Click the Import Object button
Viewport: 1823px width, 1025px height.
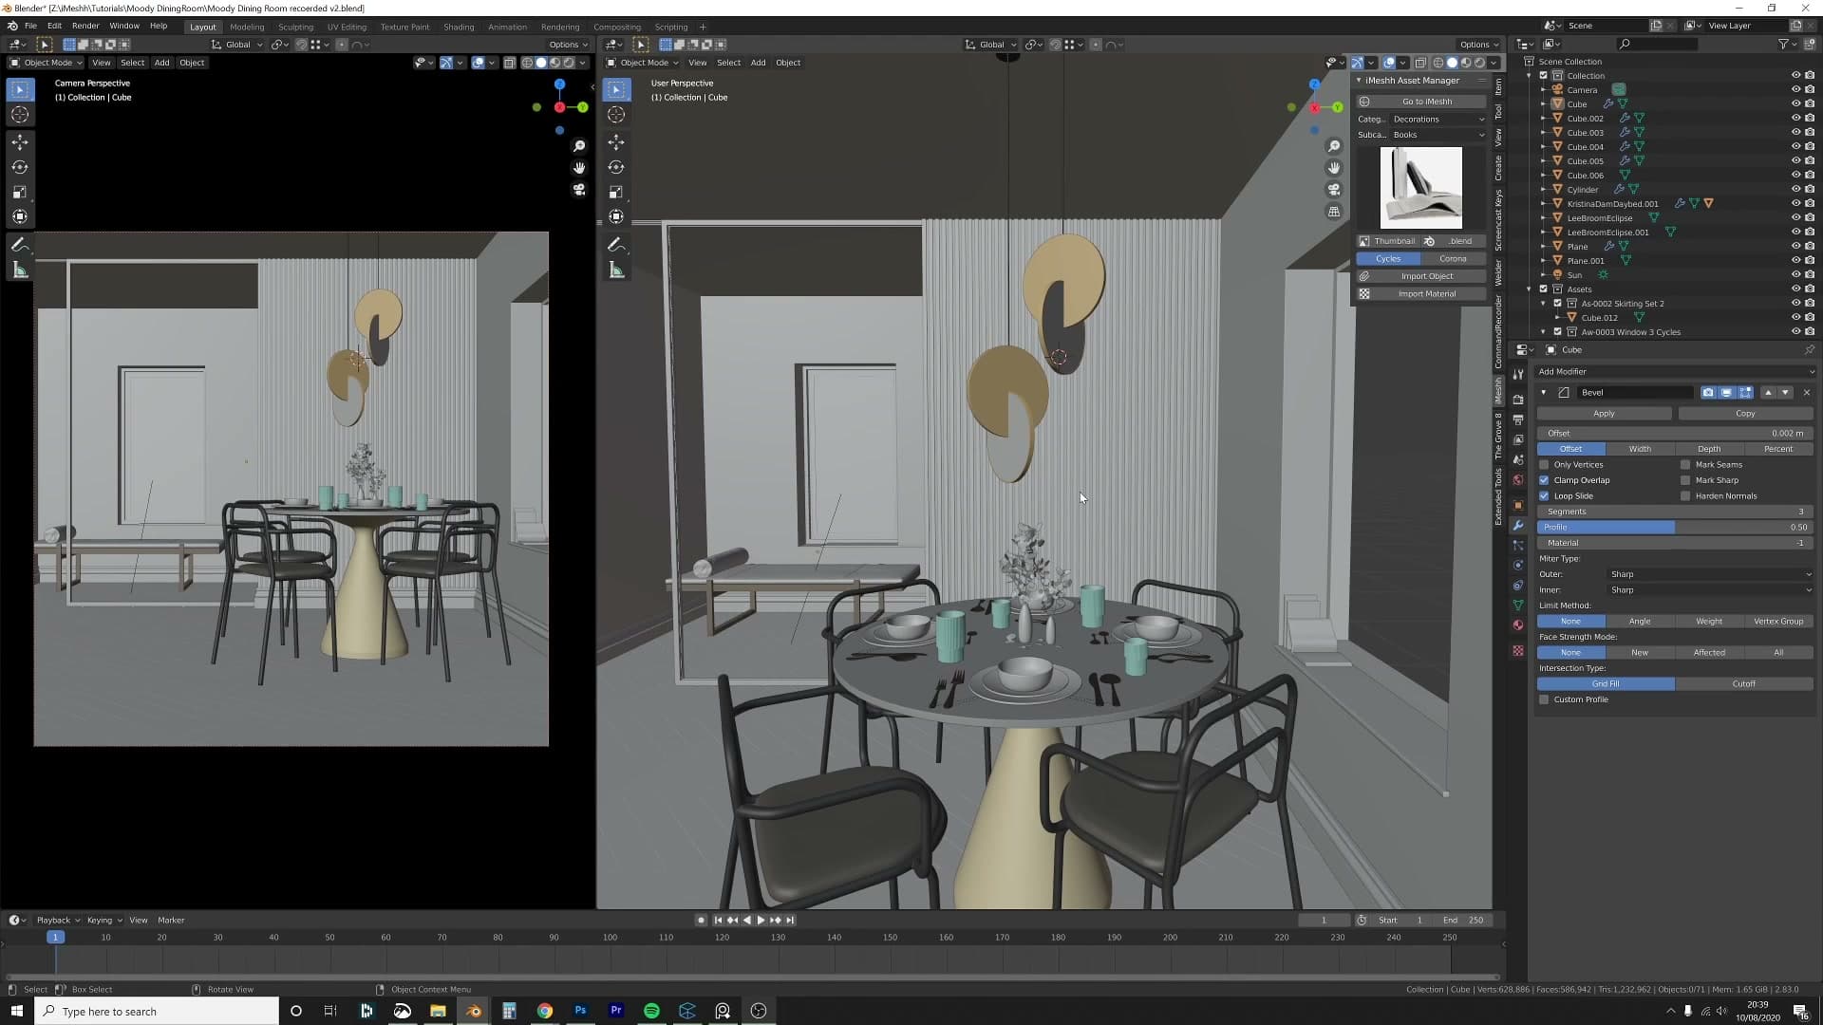(x=1421, y=276)
